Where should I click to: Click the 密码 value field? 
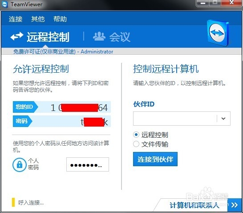coord(72,121)
